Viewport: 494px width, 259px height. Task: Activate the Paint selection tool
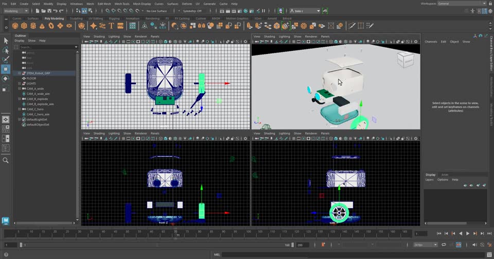(6, 59)
